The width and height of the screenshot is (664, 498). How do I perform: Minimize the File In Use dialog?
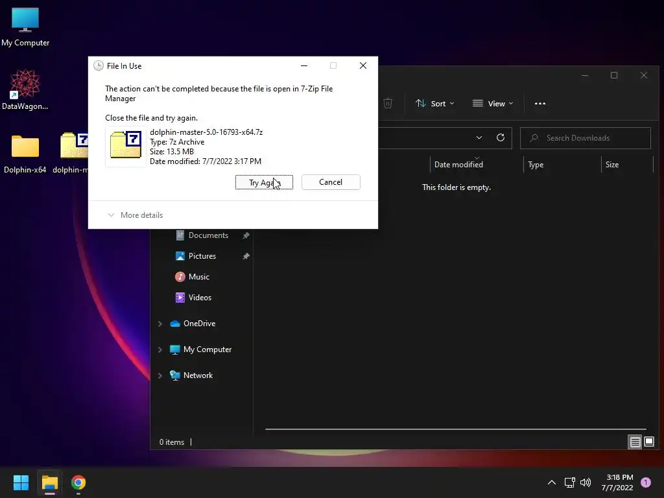(x=304, y=65)
